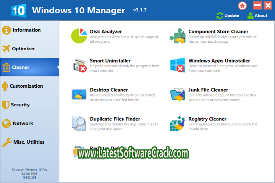Open the Component Store Cleaner title
Image resolution: width=275 pixels, height=183 pixels.
point(218,32)
